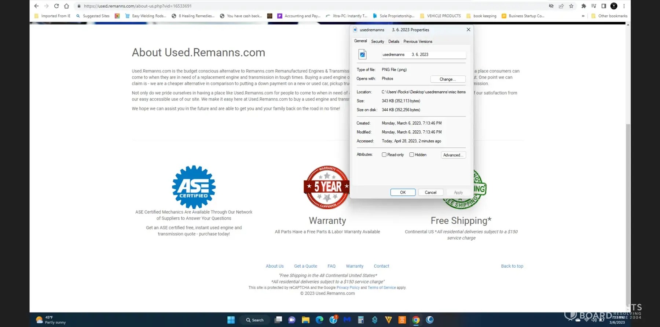
Task: Open the browser home page
Action: click(x=66, y=6)
